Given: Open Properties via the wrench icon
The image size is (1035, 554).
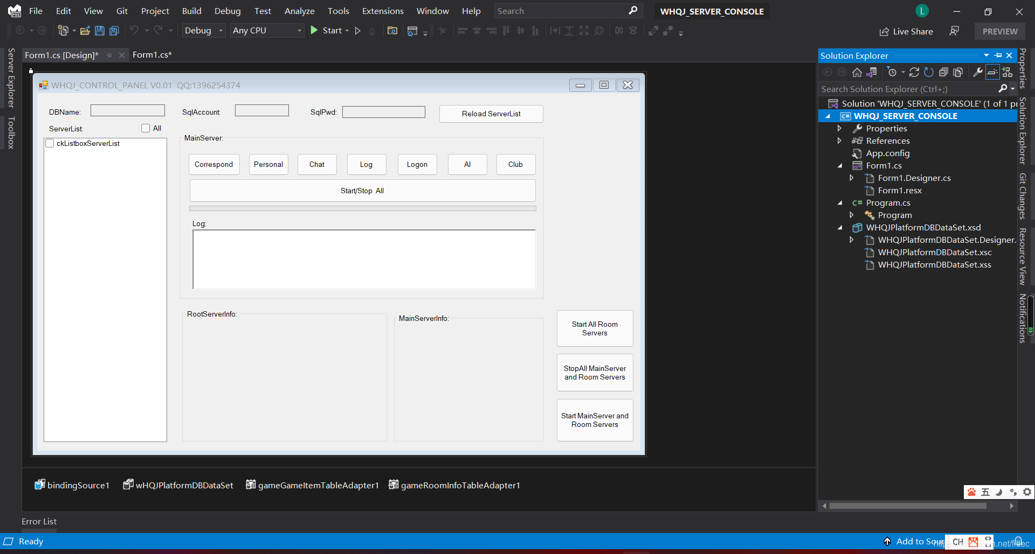Looking at the screenshot, I should pyautogui.click(x=977, y=72).
